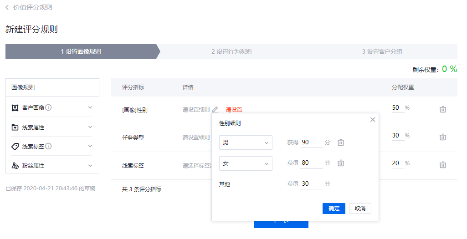This screenshot has height=239, width=467.
Task: Click the info icon next to 线索标签
Action: click(x=48, y=146)
